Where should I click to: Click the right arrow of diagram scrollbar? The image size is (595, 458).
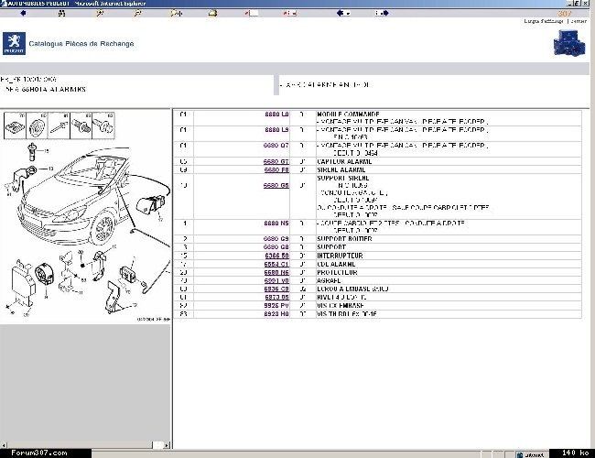(x=167, y=445)
